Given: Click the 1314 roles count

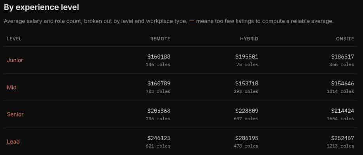Looking at the screenshot, I should [340, 92].
